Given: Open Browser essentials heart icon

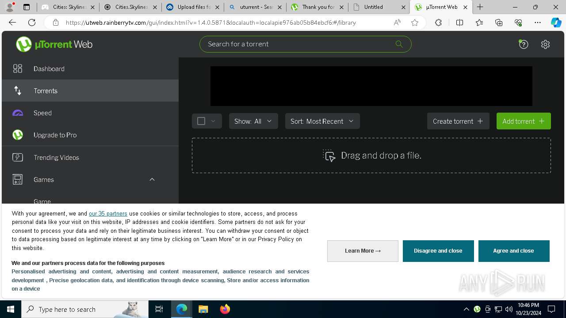Looking at the screenshot, I should click(x=518, y=23).
